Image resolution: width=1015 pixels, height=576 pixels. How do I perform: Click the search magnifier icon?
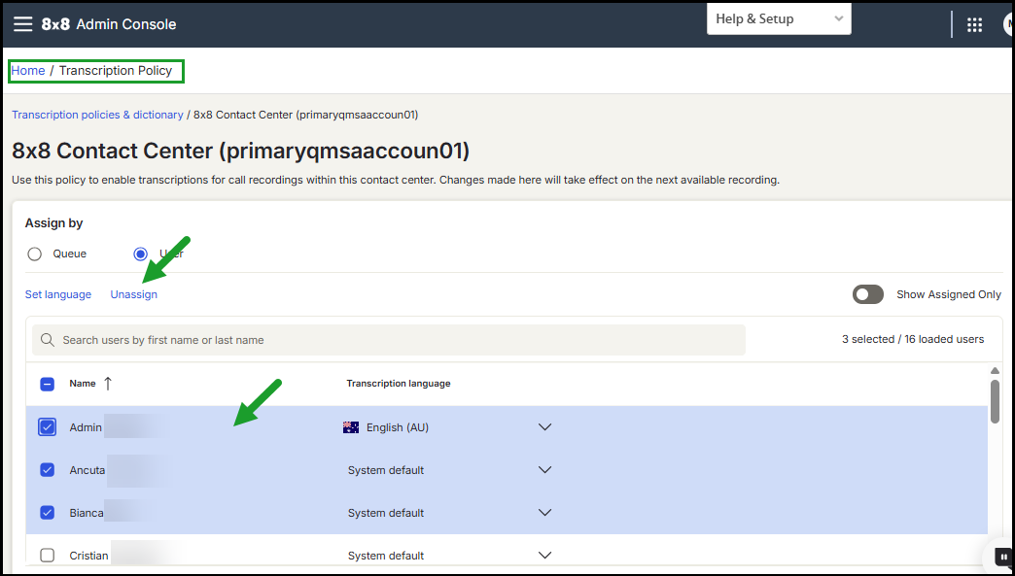(x=48, y=340)
